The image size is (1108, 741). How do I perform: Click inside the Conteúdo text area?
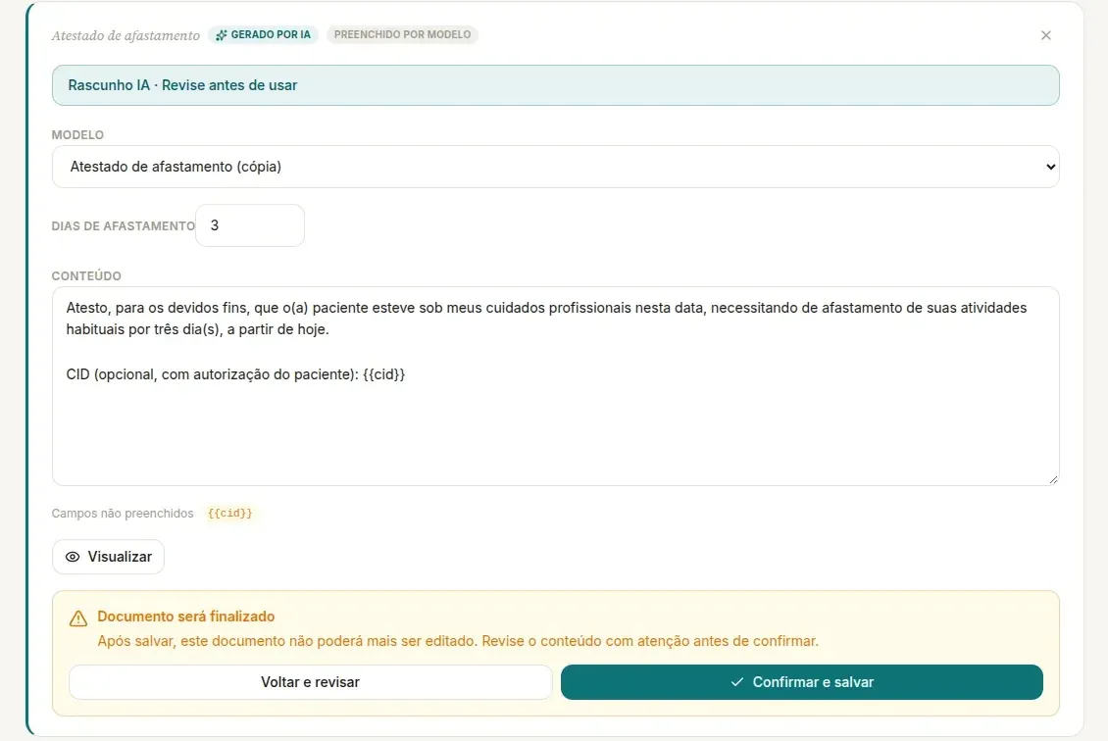coord(555,386)
